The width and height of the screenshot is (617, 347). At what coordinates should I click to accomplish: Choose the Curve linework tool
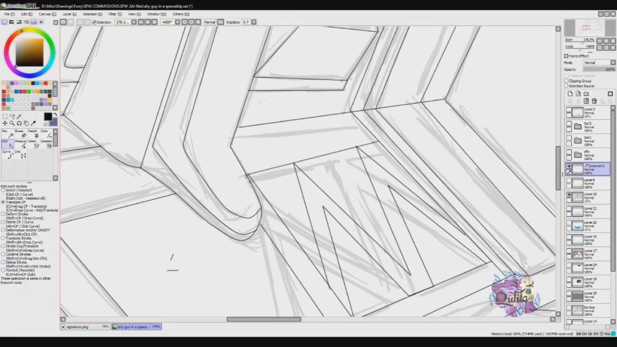point(7,155)
